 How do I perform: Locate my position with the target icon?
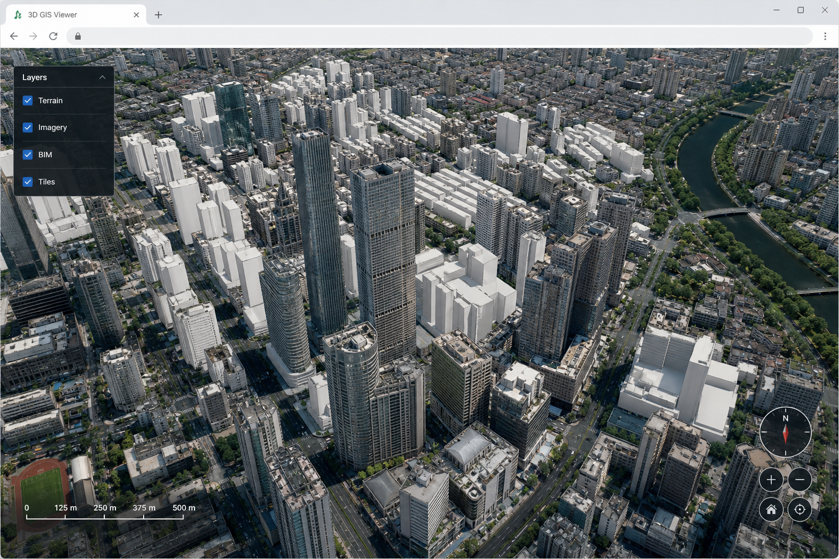(x=800, y=509)
